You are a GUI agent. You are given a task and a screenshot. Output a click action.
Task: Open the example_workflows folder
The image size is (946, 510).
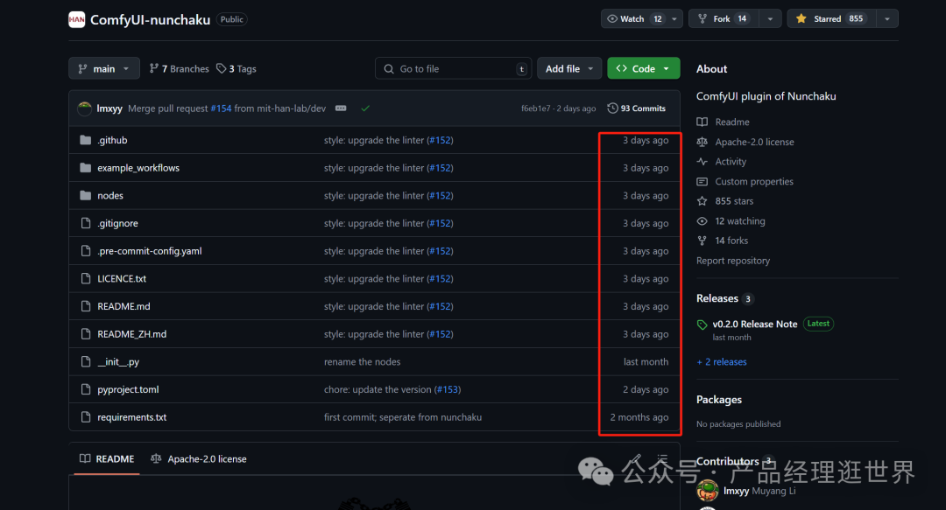point(138,168)
